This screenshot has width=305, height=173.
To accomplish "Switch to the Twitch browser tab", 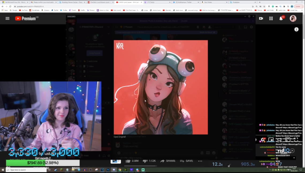I will pos(157,2).
